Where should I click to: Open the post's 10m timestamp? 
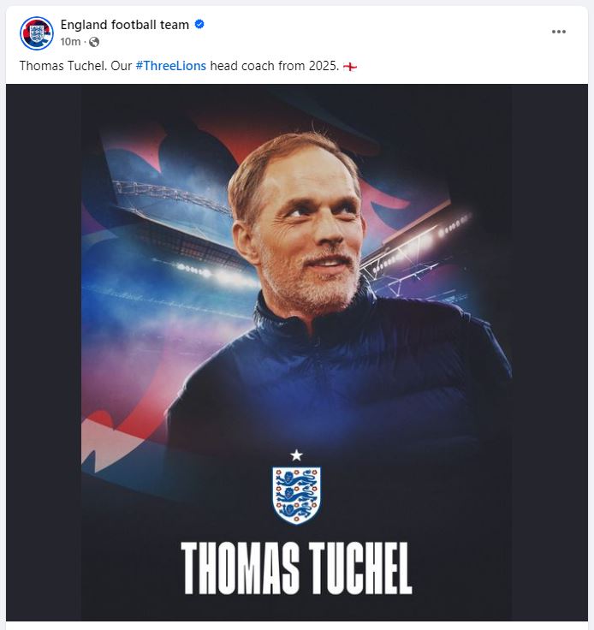(70, 42)
